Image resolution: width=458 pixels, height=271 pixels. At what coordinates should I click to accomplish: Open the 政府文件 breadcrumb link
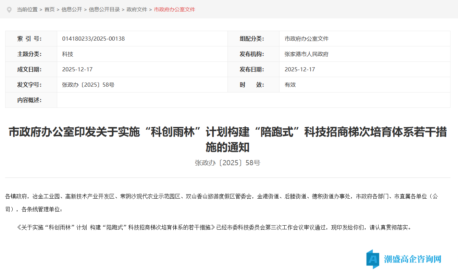pyautogui.click(x=136, y=10)
